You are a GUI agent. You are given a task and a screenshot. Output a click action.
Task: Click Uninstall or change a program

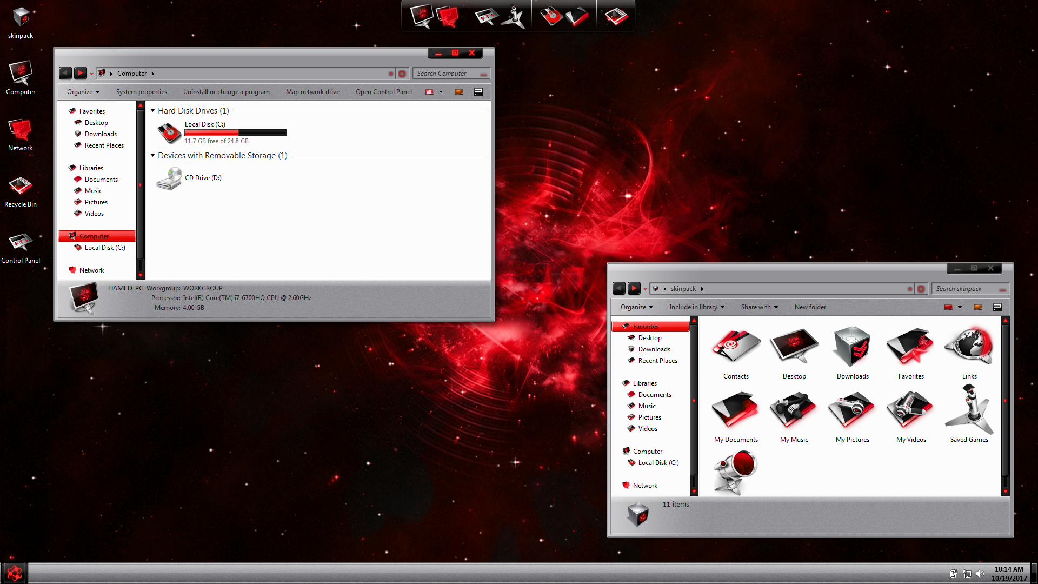click(x=226, y=92)
